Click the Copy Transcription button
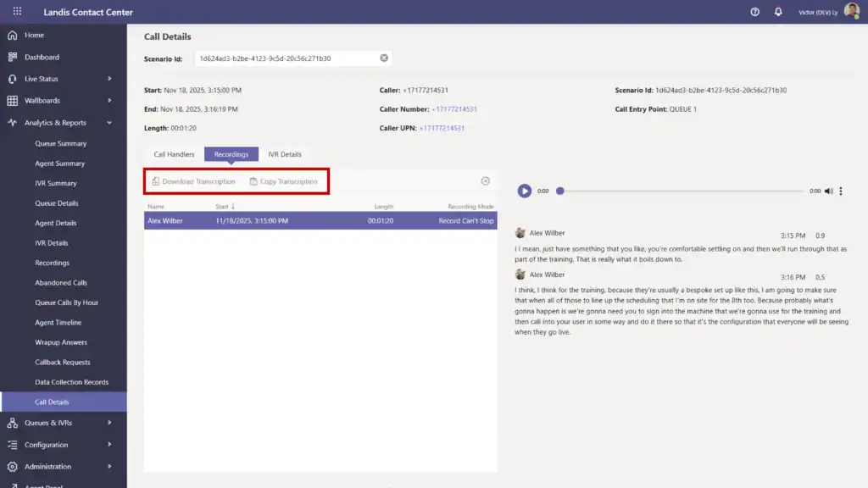 [x=283, y=181]
